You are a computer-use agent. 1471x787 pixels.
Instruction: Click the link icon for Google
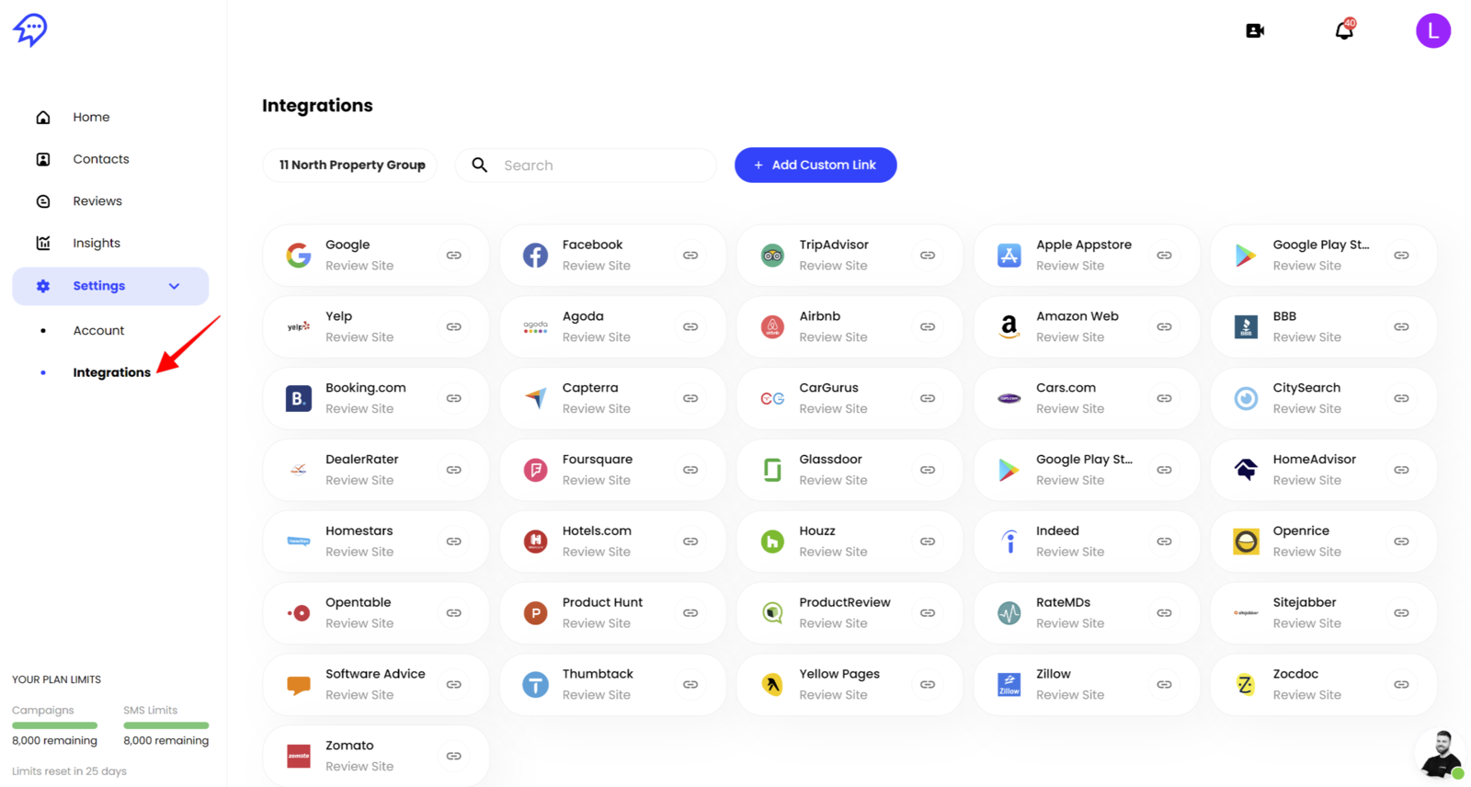point(454,256)
